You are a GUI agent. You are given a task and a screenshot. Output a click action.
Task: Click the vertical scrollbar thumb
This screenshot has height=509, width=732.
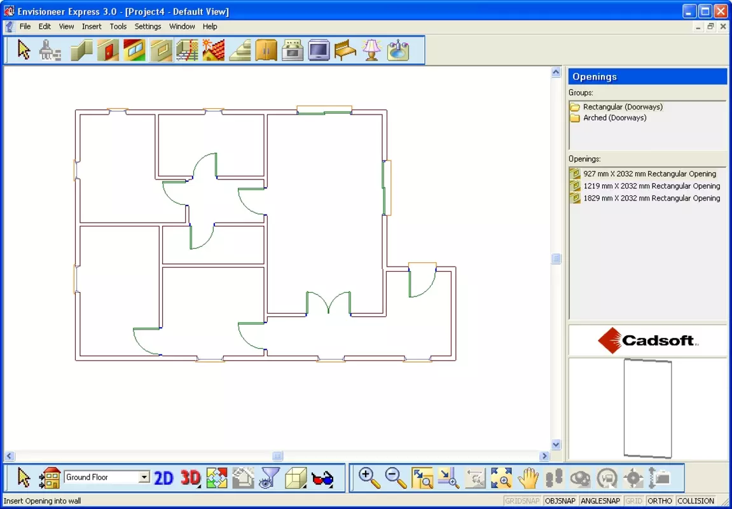pos(556,259)
